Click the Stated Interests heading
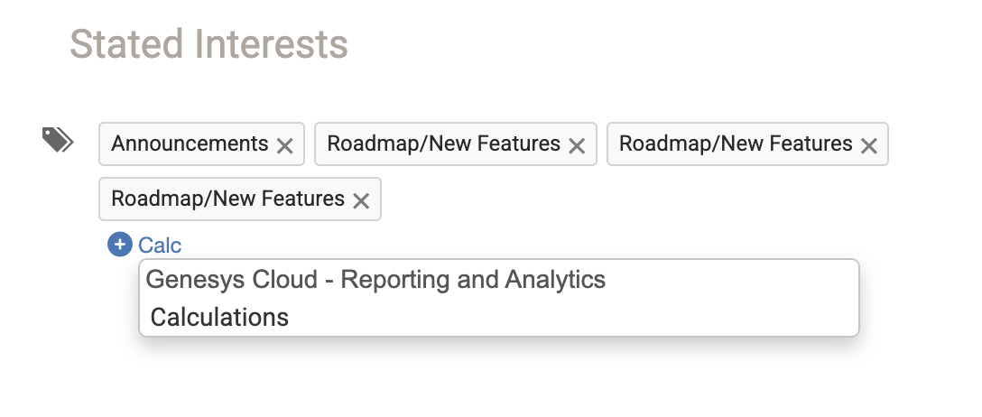This screenshot has width=982, height=417. (208, 44)
